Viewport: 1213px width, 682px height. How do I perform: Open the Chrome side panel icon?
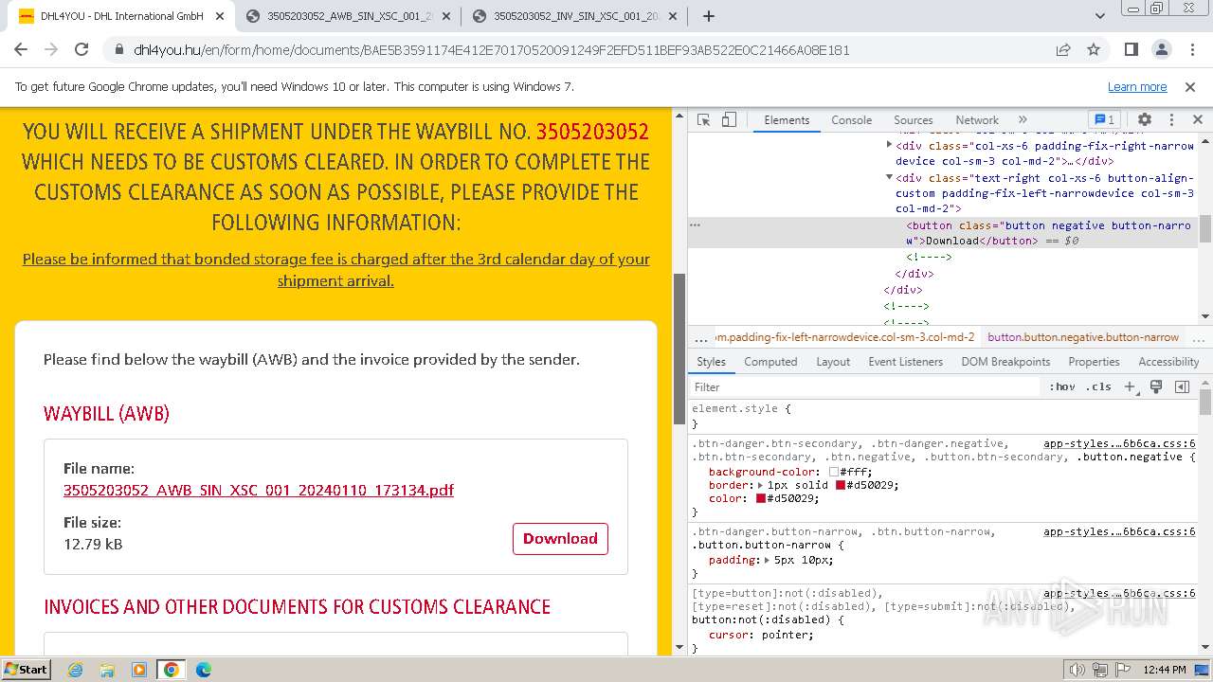(1131, 49)
